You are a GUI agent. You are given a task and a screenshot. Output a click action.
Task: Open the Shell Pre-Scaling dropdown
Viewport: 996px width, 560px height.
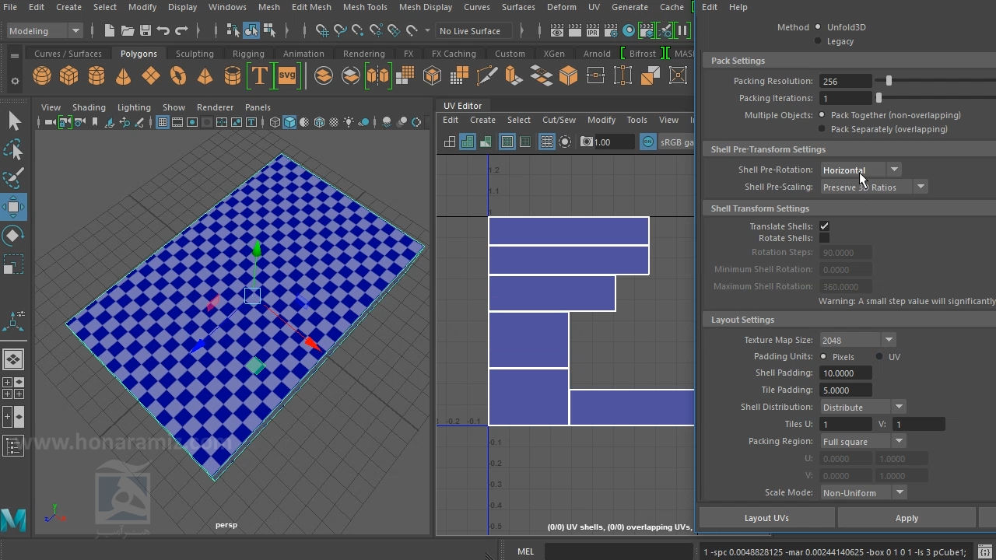click(x=874, y=187)
